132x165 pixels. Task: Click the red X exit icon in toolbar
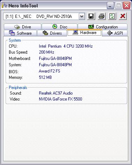point(123,16)
